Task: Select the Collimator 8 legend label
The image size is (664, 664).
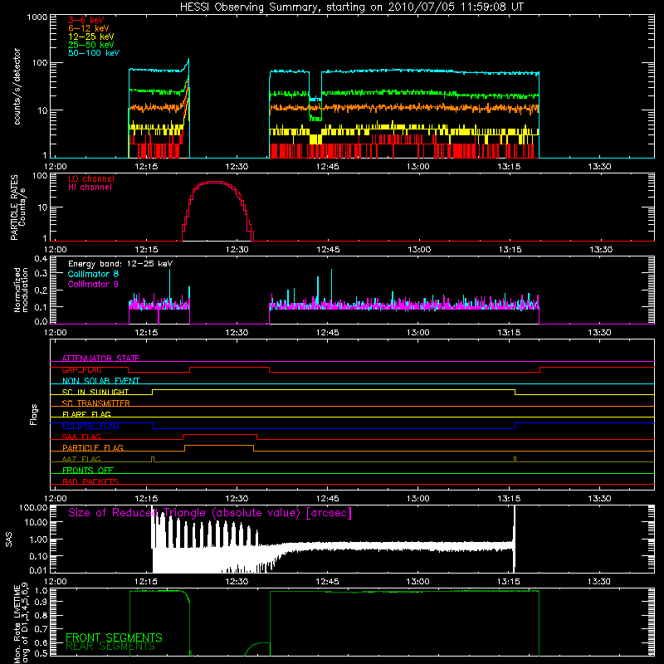Action: point(93,274)
